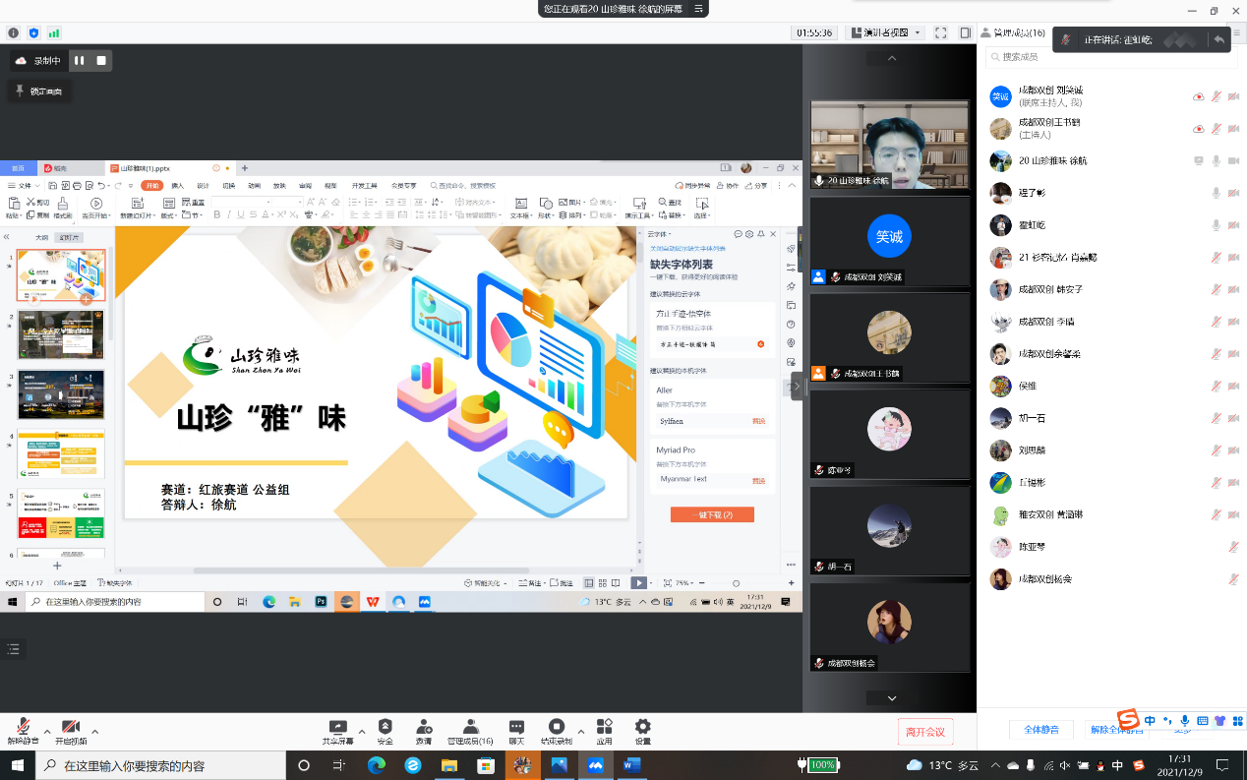The image size is (1247, 780).
Task: Open the 演讲者视图 view dropdown
Action: (887, 32)
